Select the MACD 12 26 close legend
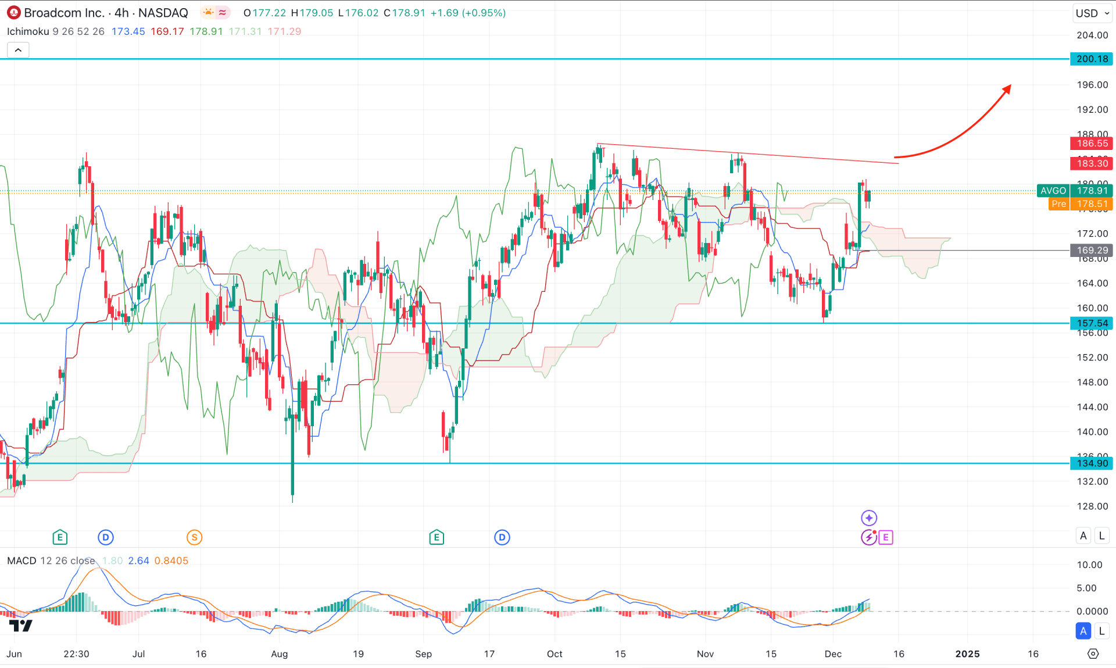Screen dimensions: 1116x668 pyautogui.click(x=51, y=560)
